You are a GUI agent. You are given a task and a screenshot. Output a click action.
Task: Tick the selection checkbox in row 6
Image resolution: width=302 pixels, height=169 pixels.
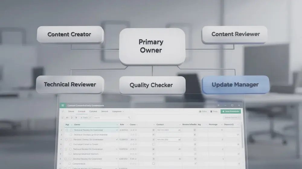point(70,144)
